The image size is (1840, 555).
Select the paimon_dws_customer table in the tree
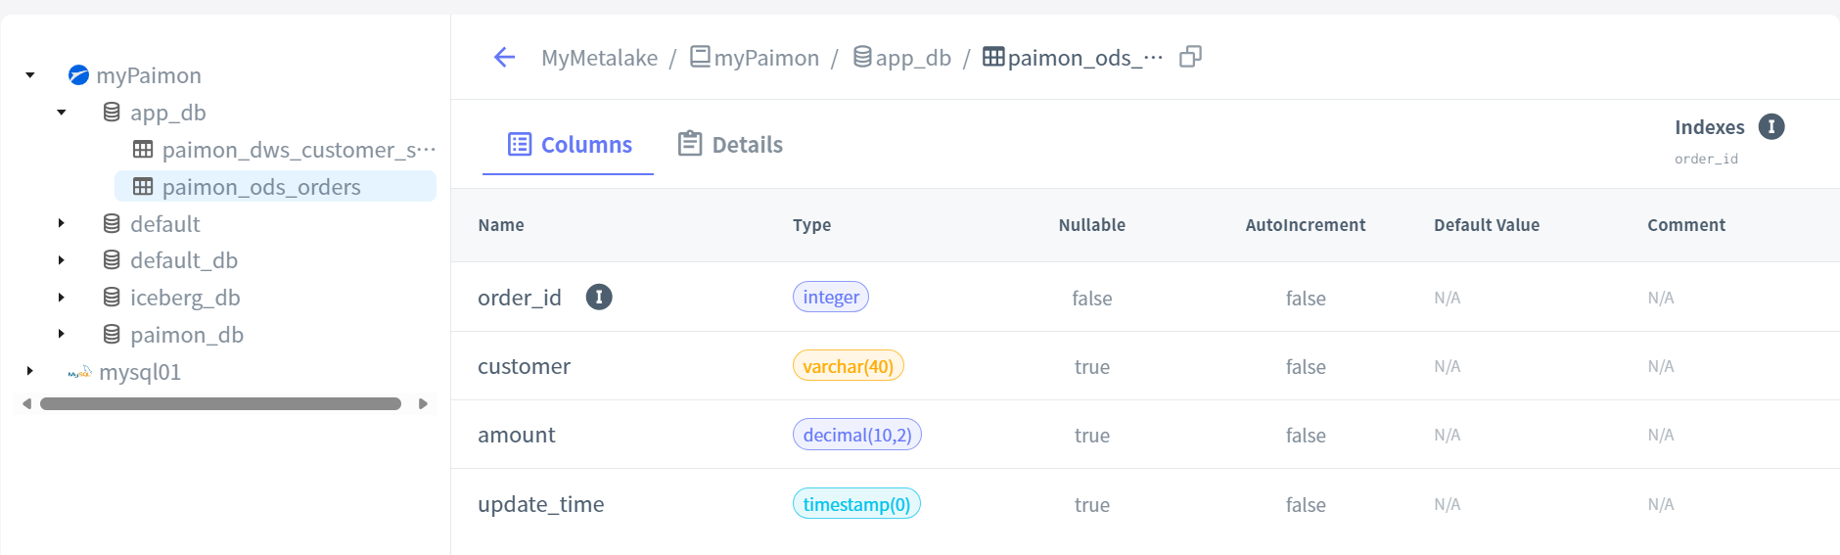[298, 150]
